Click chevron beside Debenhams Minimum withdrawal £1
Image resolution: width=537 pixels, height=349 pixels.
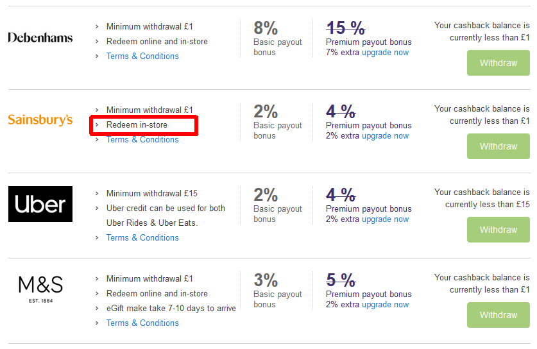point(97,27)
